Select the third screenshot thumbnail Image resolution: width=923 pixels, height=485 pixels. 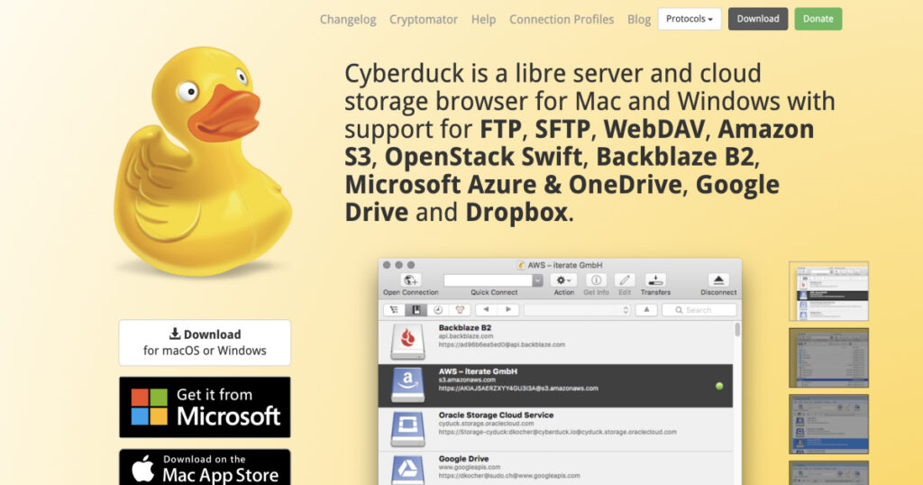(828, 425)
